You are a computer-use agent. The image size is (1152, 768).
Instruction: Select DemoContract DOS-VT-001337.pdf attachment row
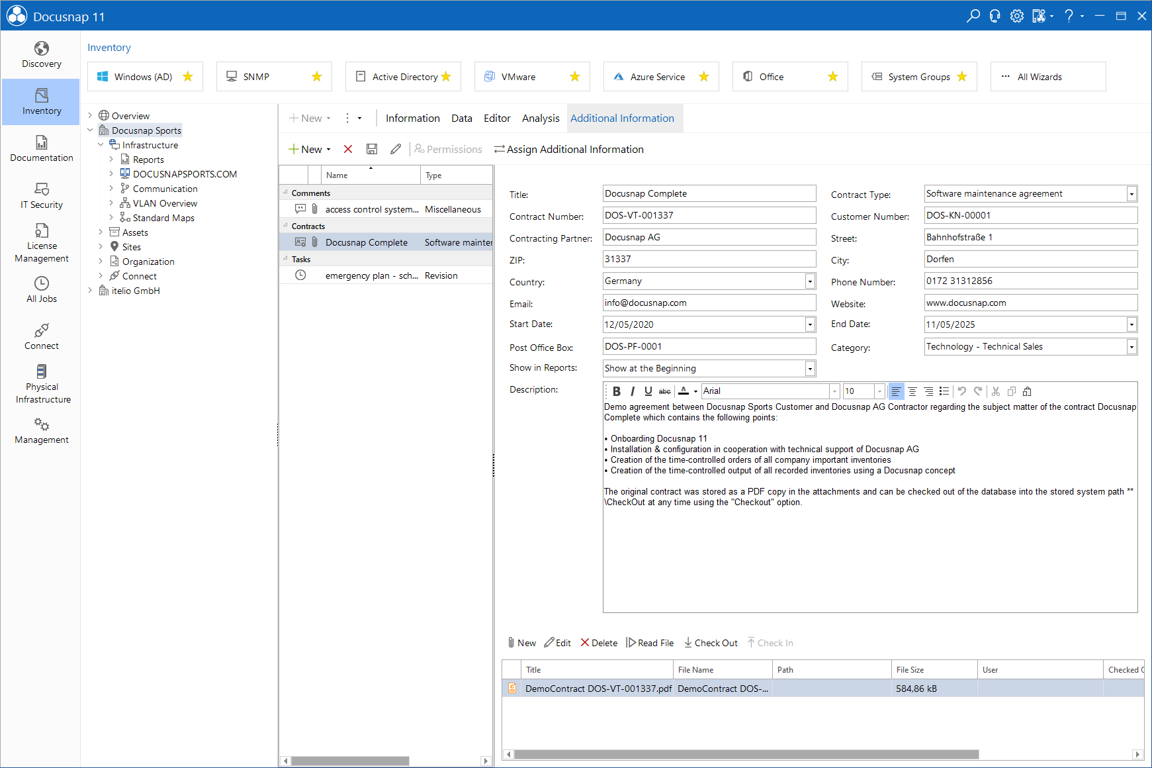point(823,689)
